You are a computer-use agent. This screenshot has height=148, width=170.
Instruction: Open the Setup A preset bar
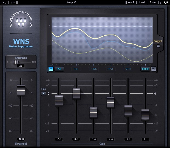(x=72, y=2)
